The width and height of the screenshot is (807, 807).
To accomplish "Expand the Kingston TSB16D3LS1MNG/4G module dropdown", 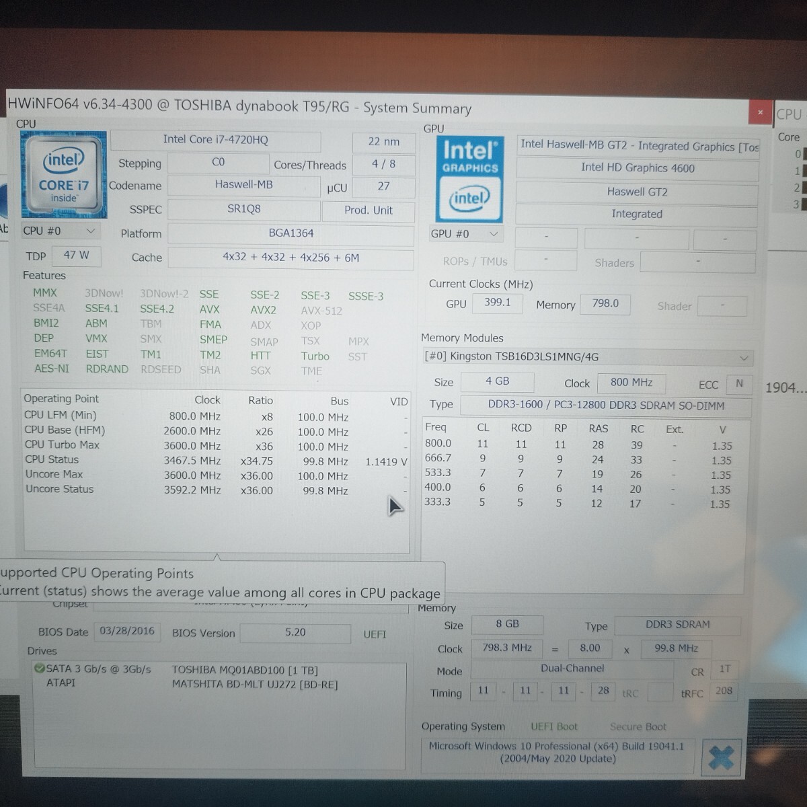I will pos(744,358).
